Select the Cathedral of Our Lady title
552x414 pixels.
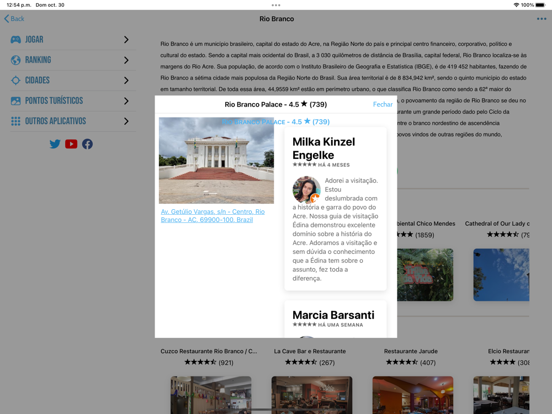pyautogui.click(x=497, y=224)
